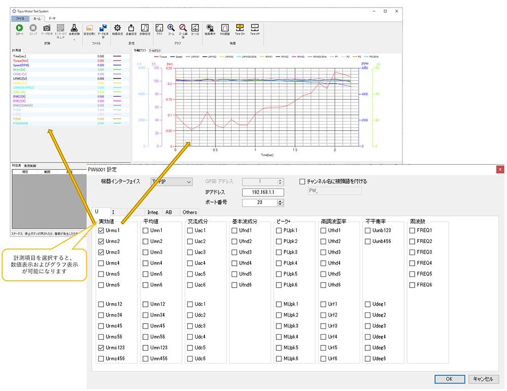
Task: Check the Urf1 checkbox
Action: coord(323,304)
